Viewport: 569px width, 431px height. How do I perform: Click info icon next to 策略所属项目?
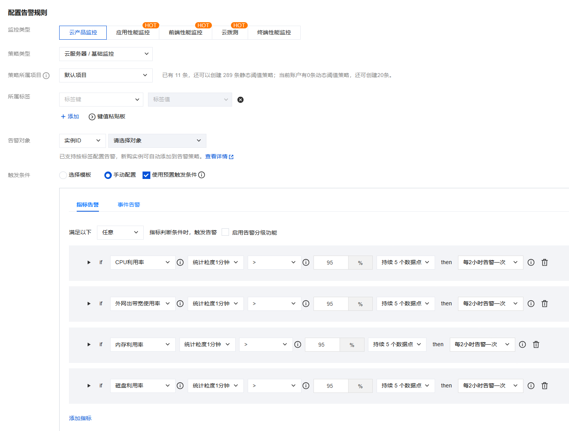46,75
